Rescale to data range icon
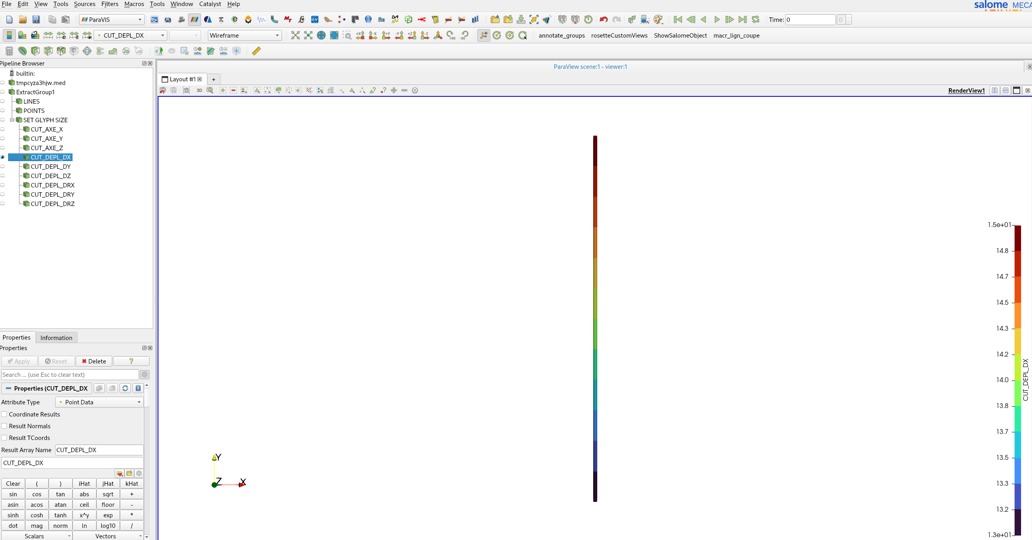Screen dimensions: 1032x540 (x=48, y=36)
